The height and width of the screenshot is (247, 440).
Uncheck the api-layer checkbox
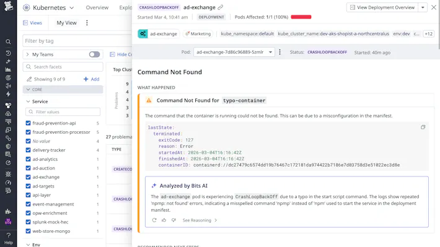pos(28,195)
